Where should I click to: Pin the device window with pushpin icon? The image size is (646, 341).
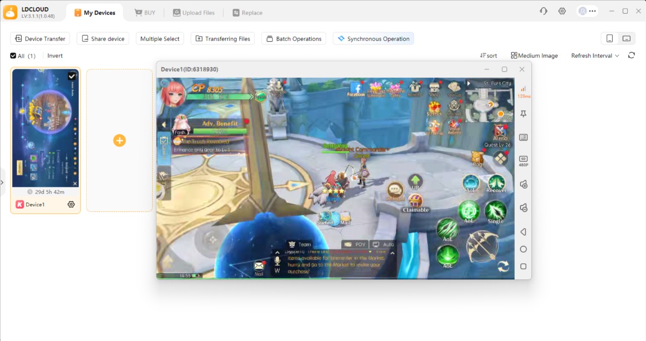point(523,114)
